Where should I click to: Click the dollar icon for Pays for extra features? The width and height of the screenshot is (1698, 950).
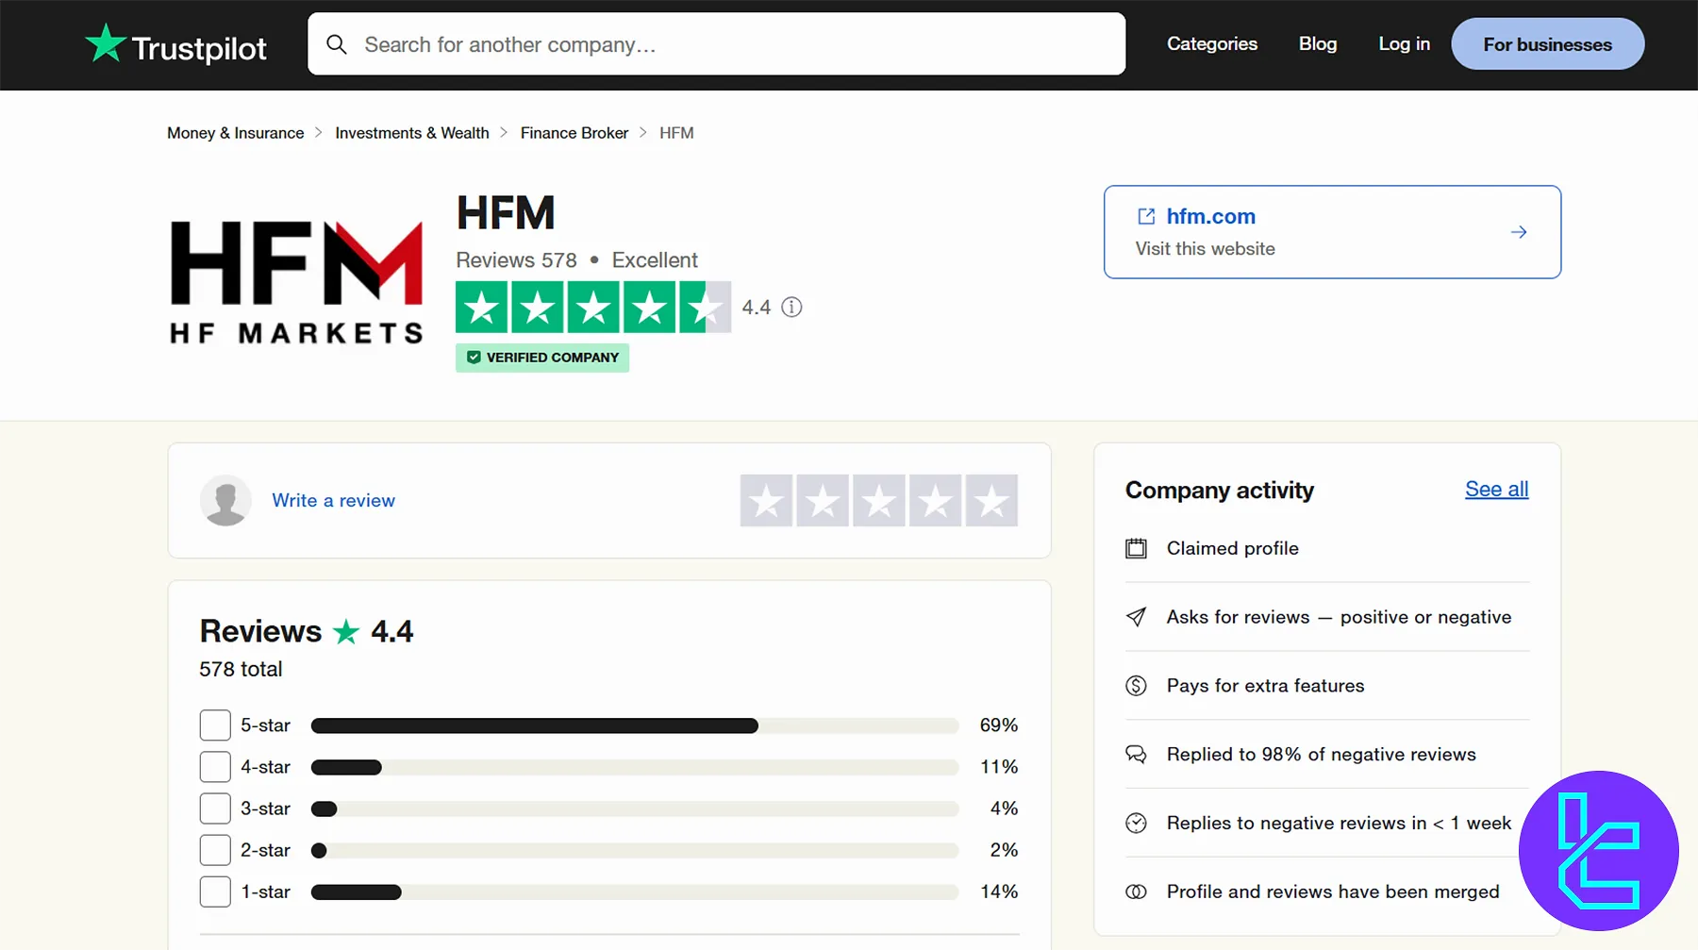(1137, 686)
